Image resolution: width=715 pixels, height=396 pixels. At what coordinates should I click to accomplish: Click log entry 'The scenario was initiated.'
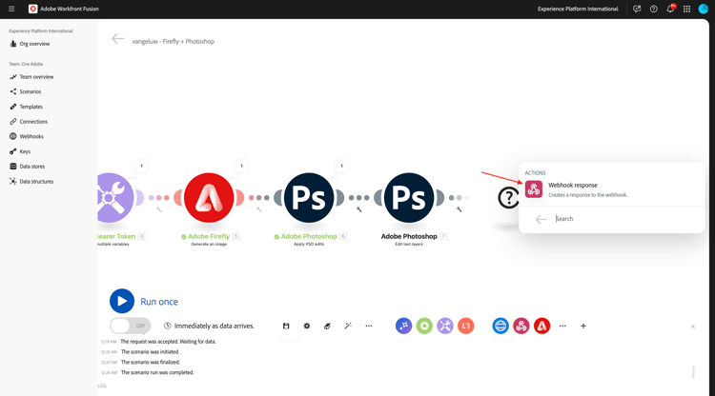(x=150, y=352)
